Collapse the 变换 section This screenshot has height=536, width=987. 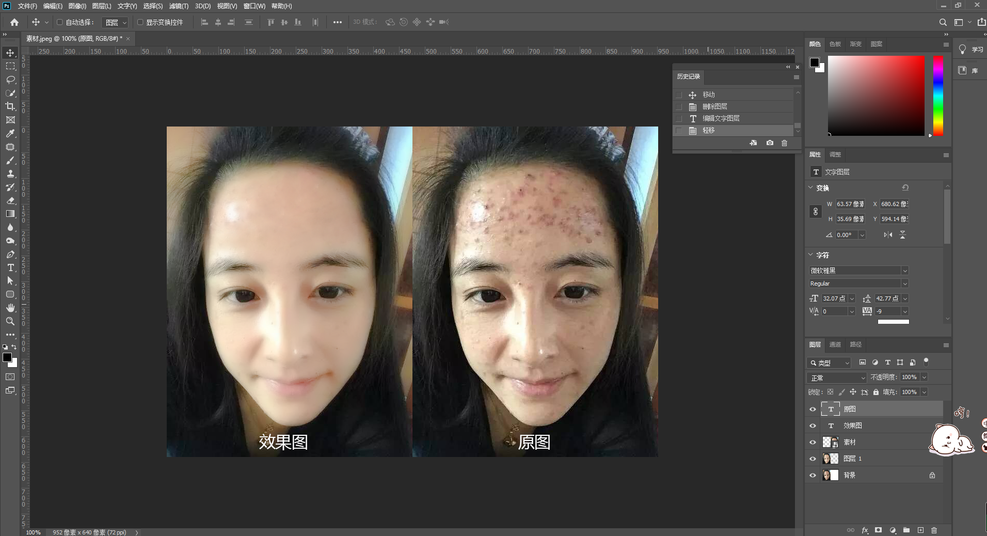(x=810, y=187)
